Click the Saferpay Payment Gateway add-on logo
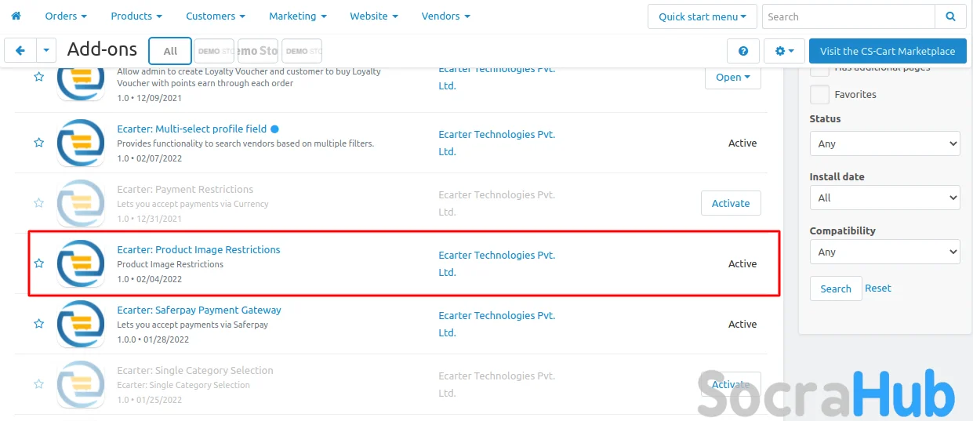The image size is (973, 421). (81, 324)
